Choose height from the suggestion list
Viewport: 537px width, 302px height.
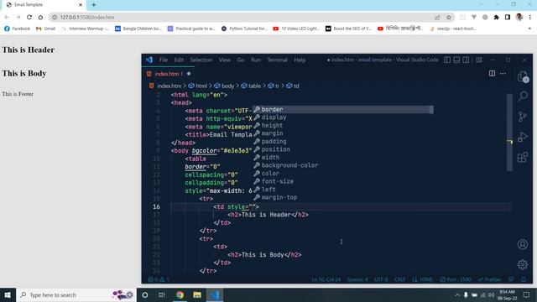(343, 125)
